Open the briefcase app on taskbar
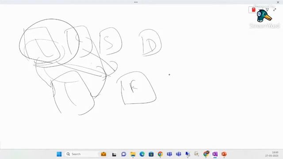The height and width of the screenshot is (159, 283). pyautogui.click(x=103, y=154)
